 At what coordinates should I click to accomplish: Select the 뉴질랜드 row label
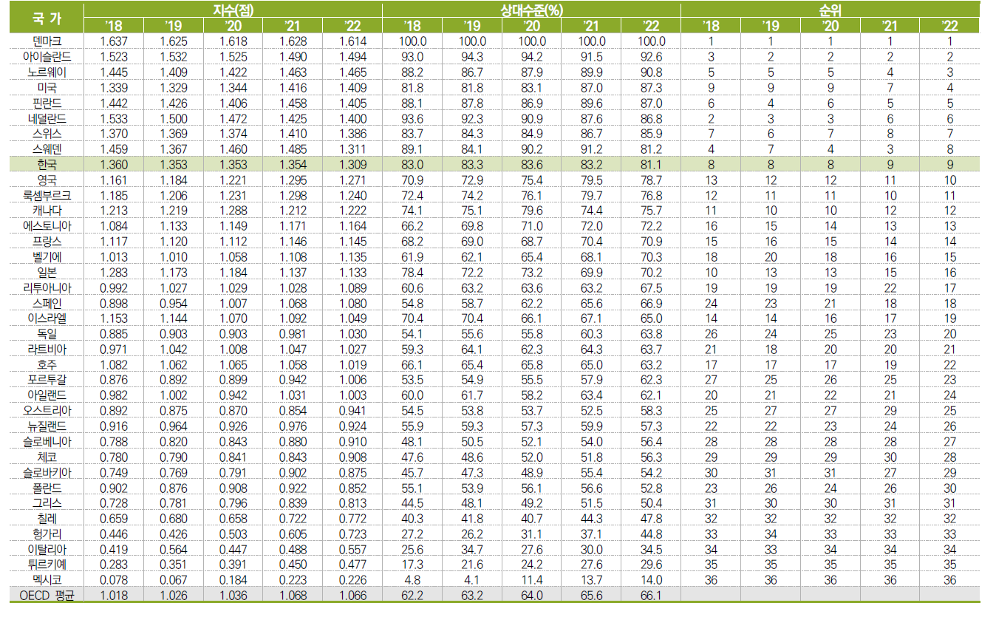click(x=47, y=426)
